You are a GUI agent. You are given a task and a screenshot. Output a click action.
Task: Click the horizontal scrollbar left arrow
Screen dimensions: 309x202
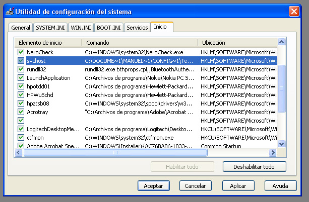pos(19,152)
